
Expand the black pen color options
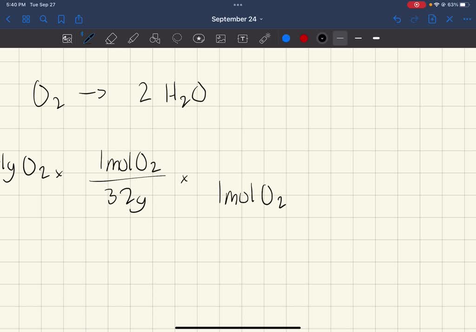pos(322,38)
